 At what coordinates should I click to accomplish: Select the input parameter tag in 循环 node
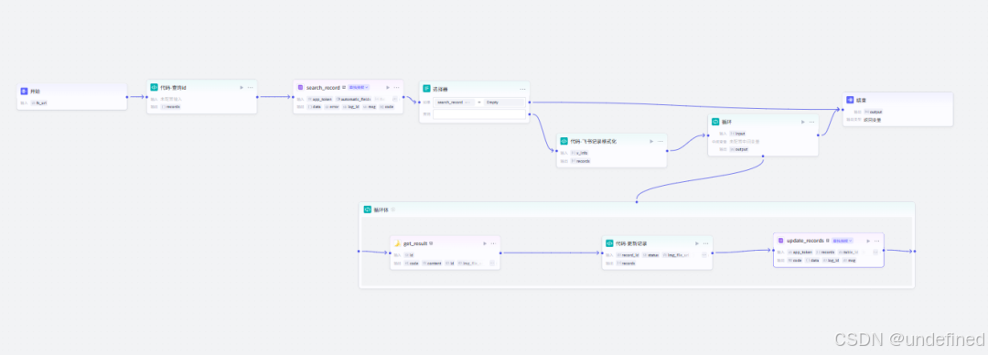pyautogui.click(x=738, y=134)
